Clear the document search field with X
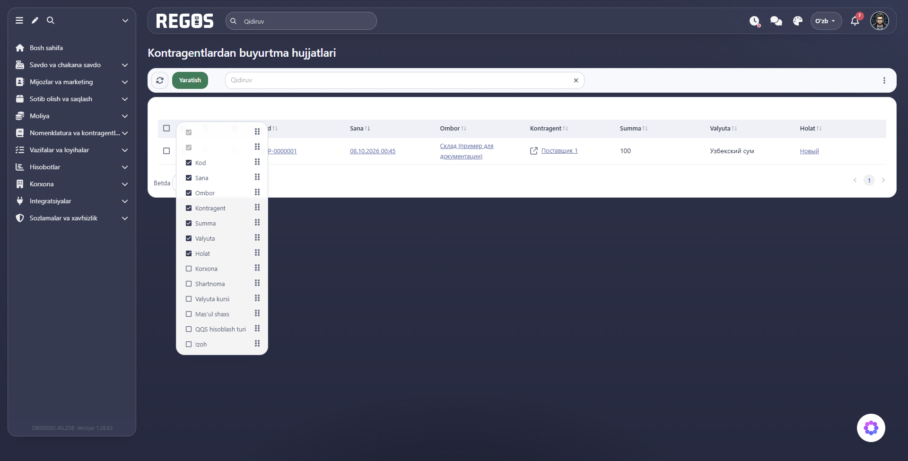The height and width of the screenshot is (461, 908). click(x=576, y=80)
